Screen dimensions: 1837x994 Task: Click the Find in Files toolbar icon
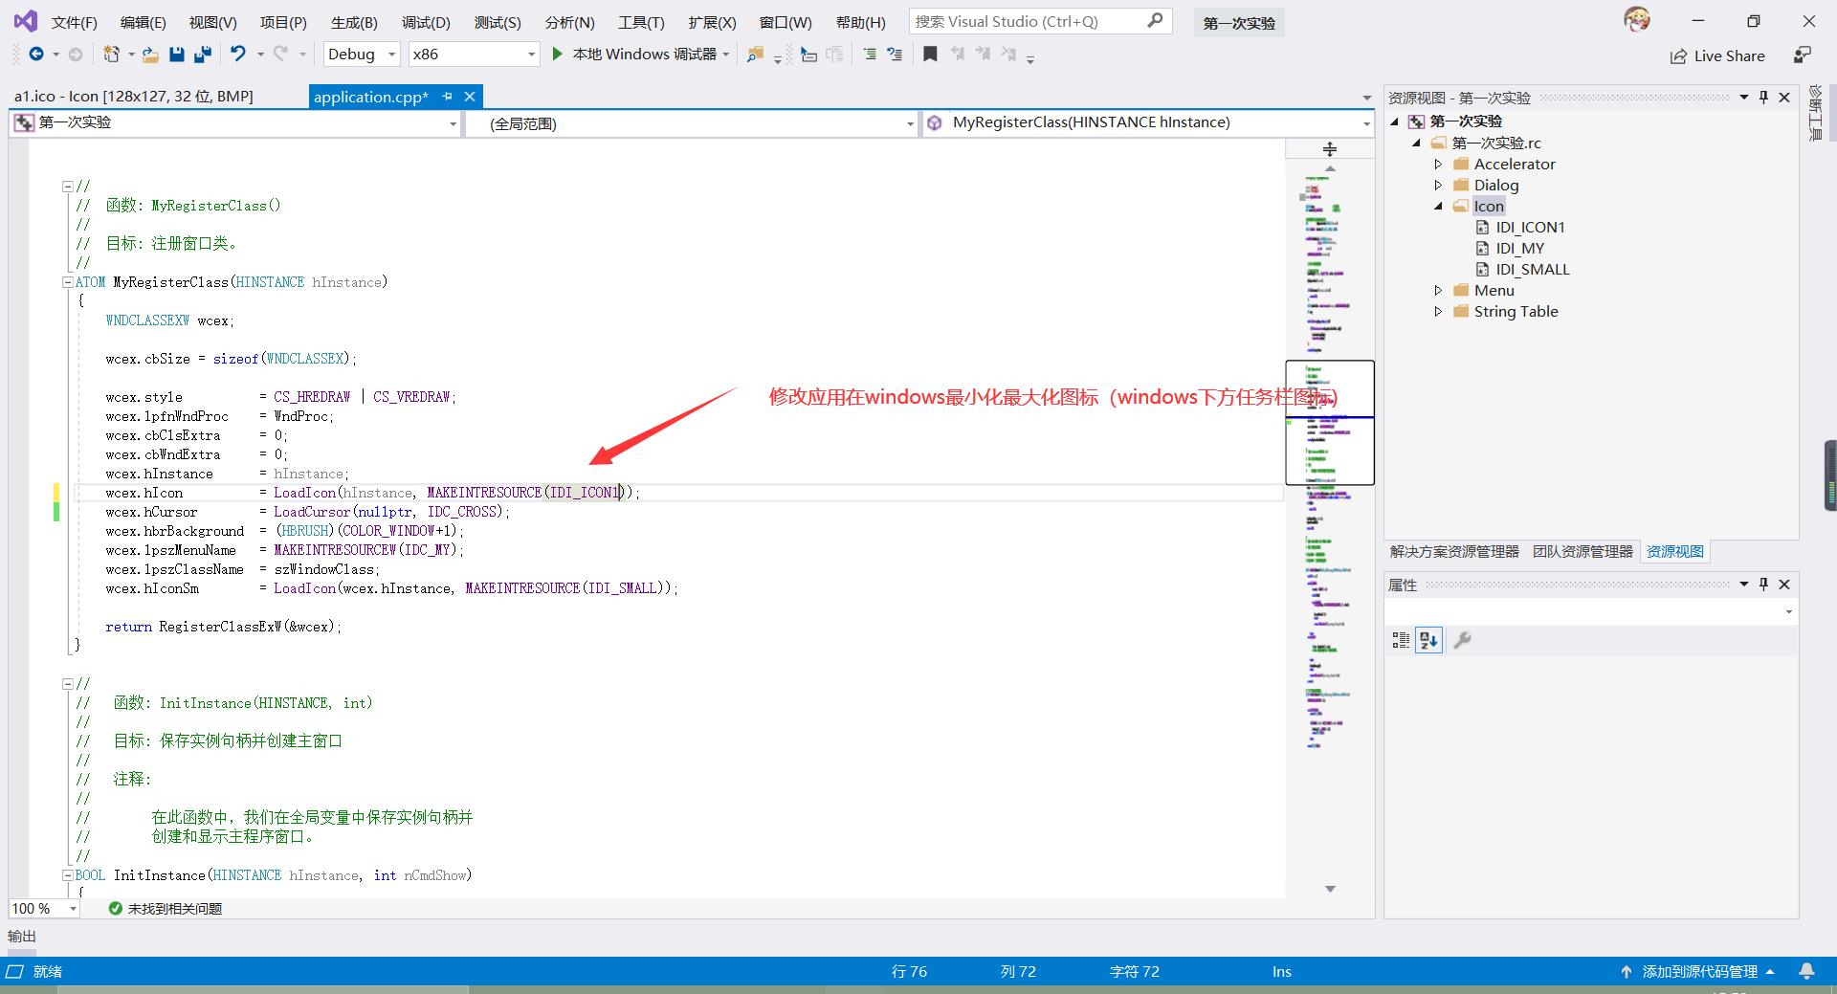[x=755, y=55]
